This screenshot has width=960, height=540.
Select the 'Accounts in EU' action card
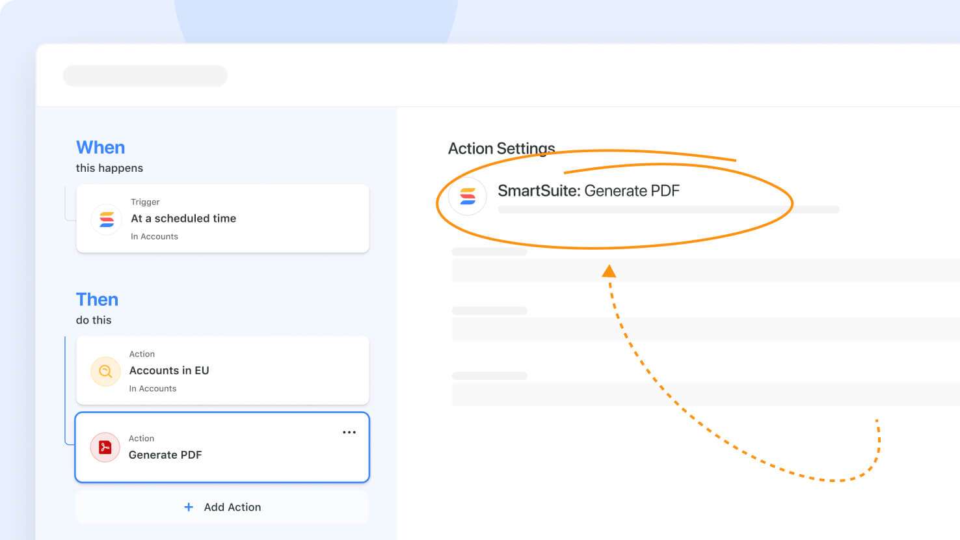tap(222, 371)
